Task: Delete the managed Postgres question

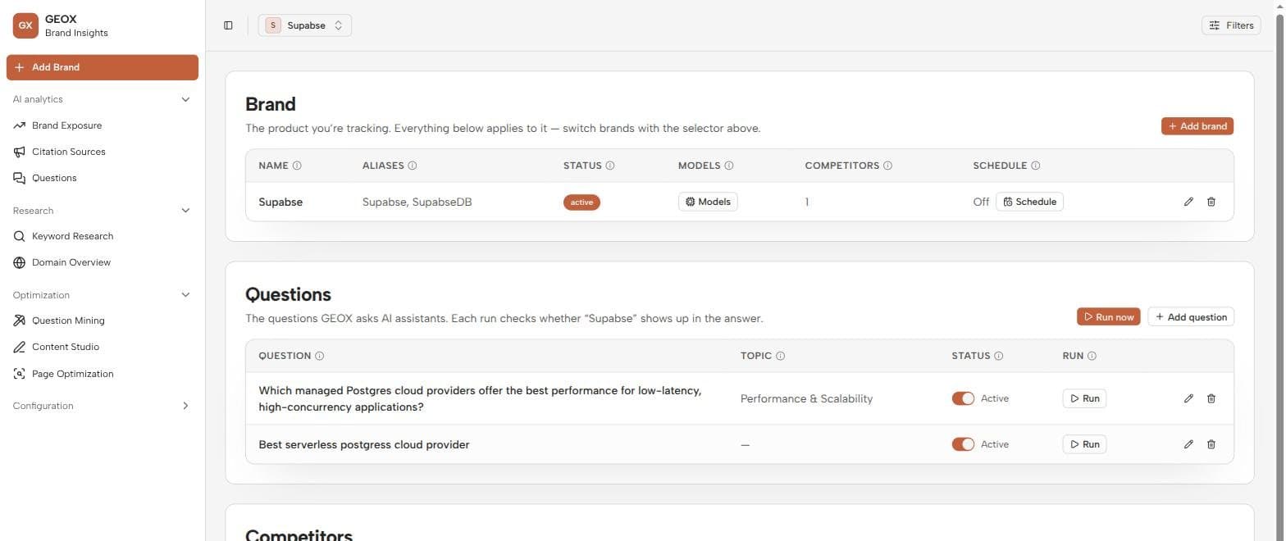Action: (x=1211, y=398)
